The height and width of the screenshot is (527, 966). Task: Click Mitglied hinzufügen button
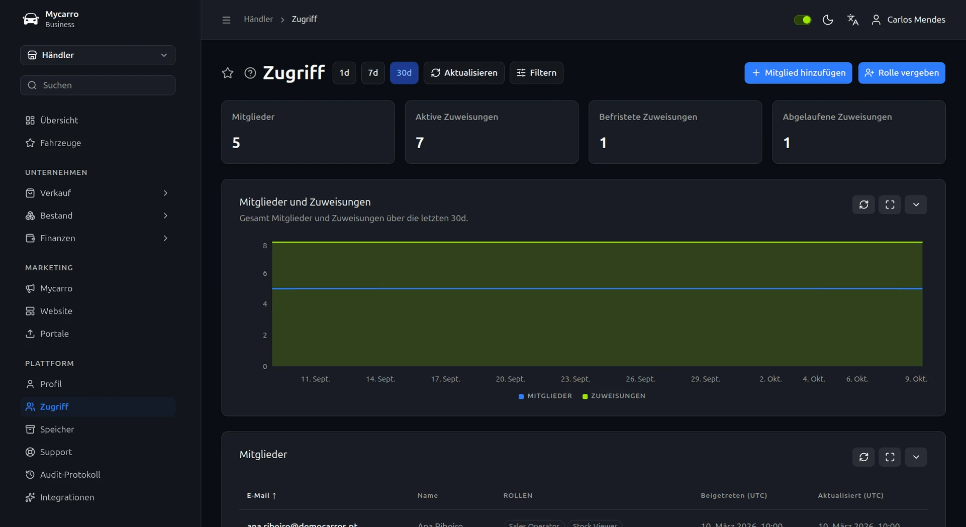click(798, 73)
